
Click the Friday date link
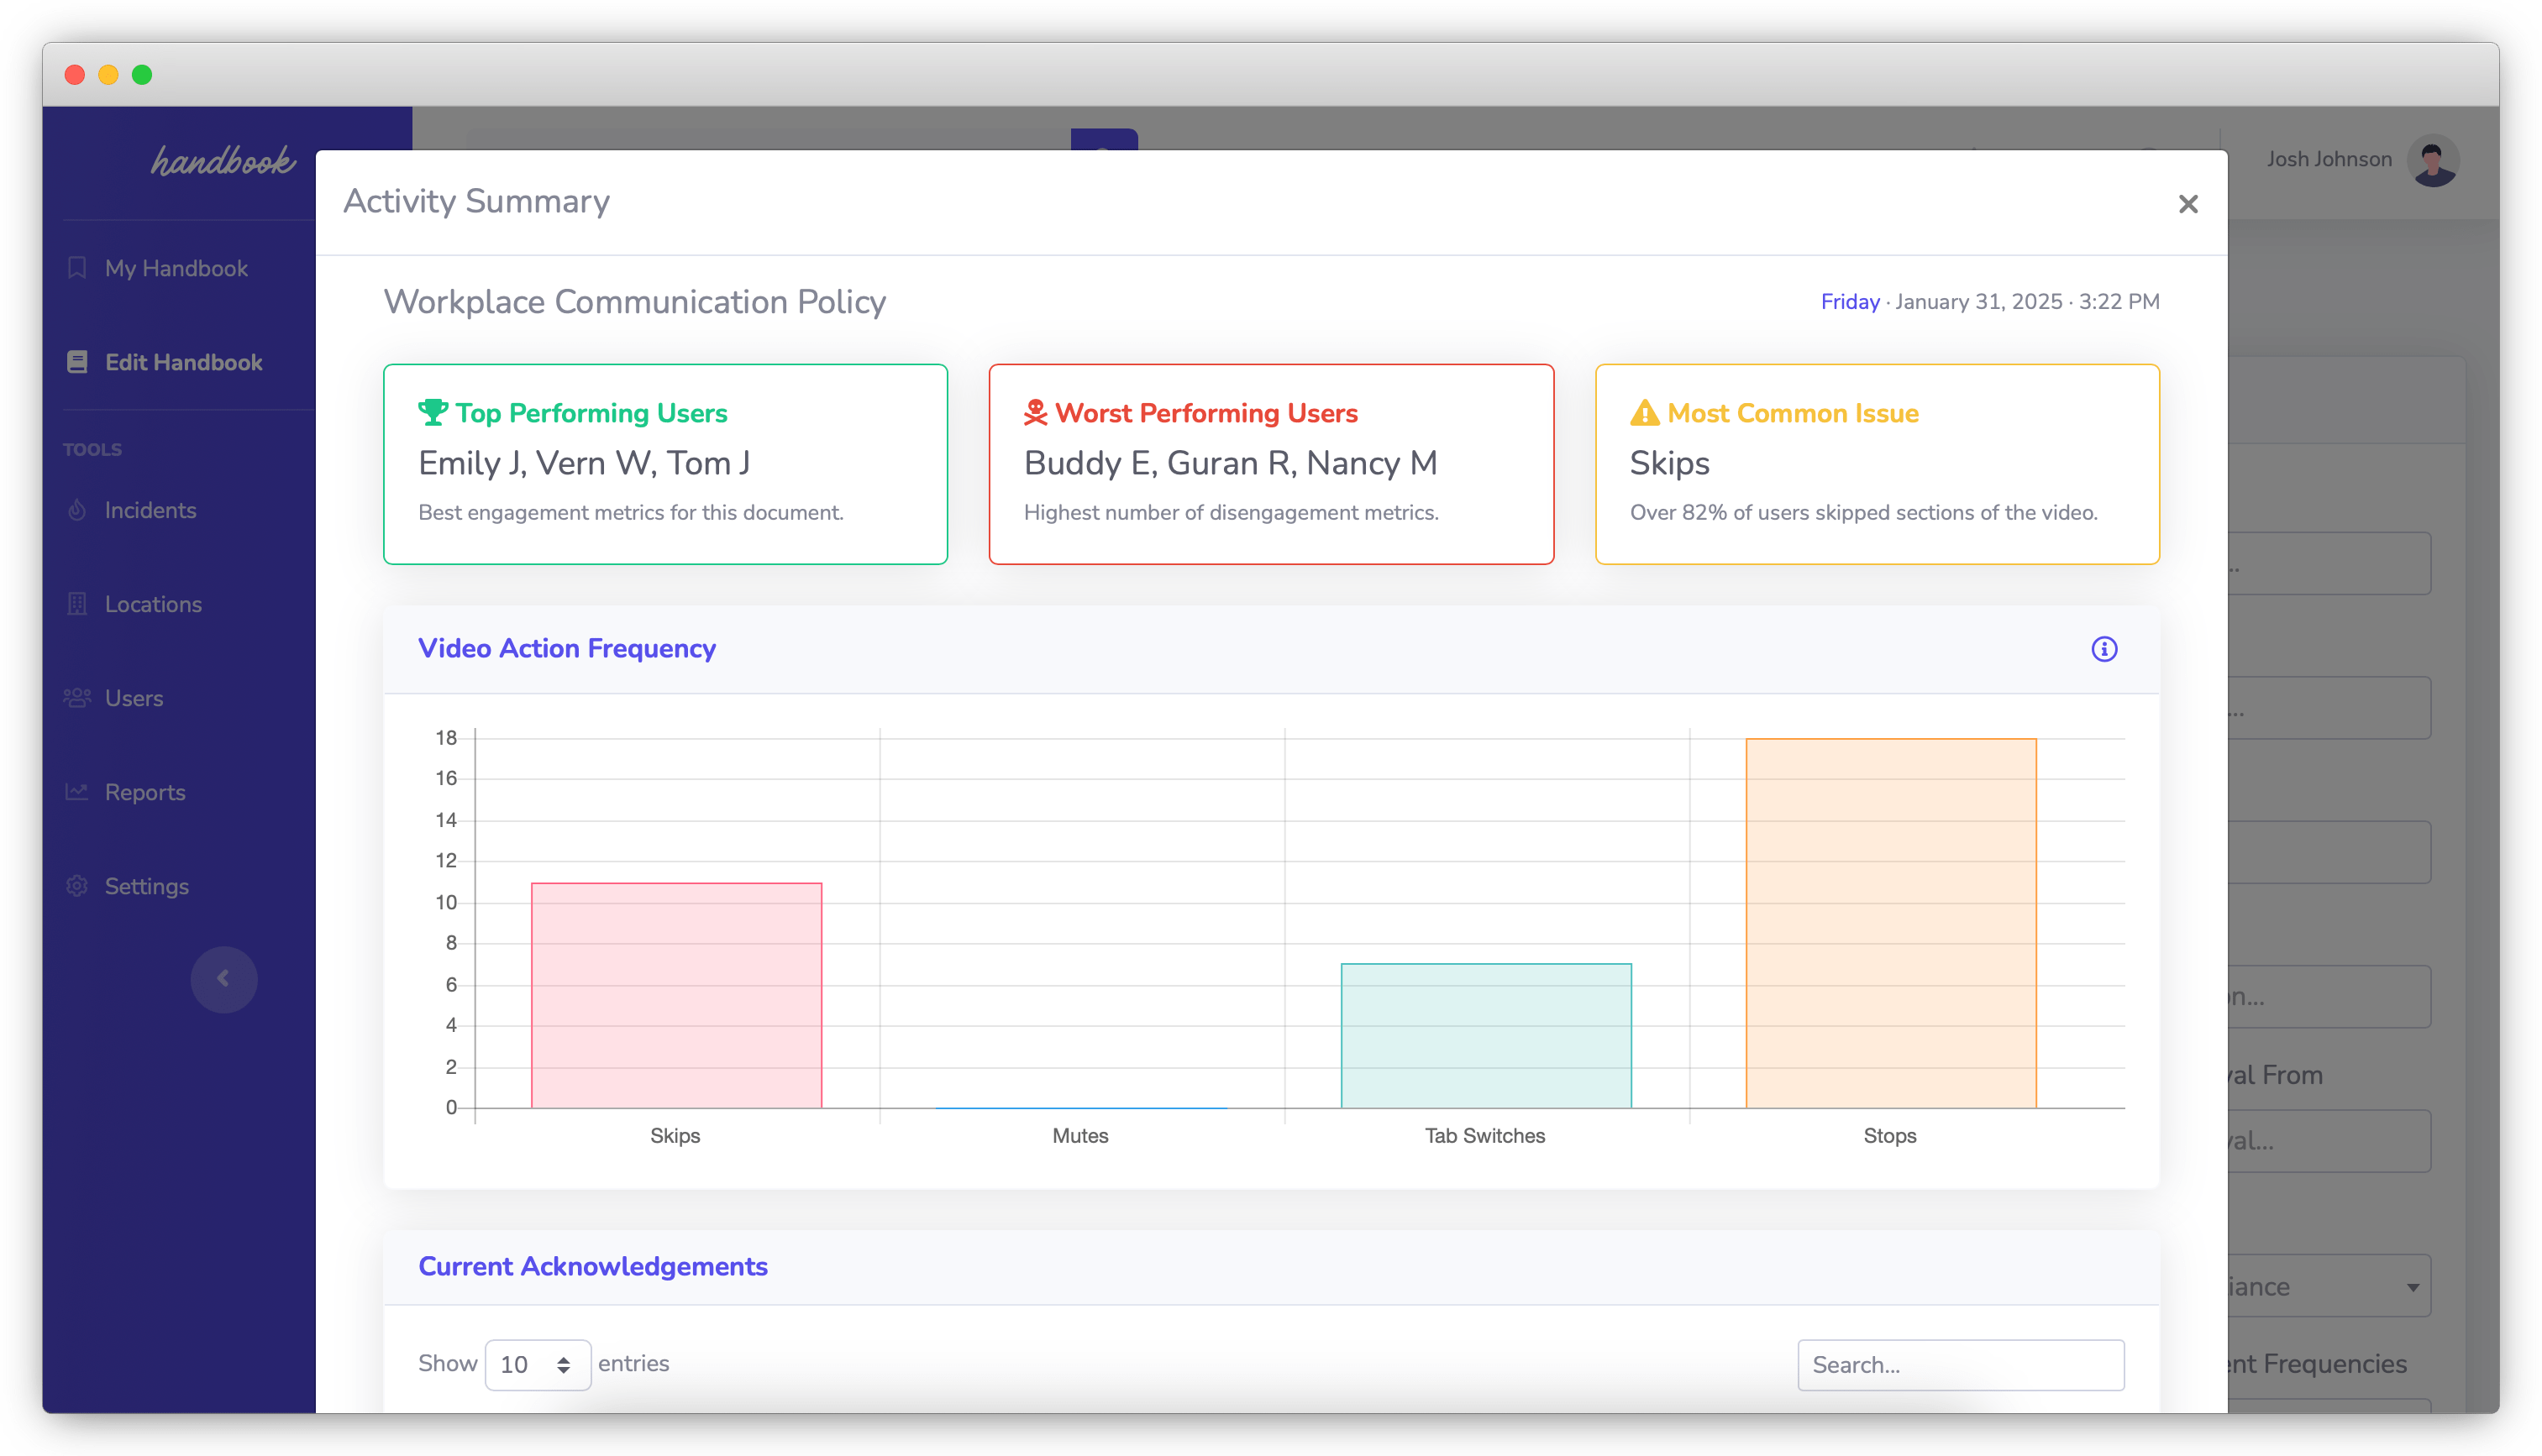[x=1849, y=301]
